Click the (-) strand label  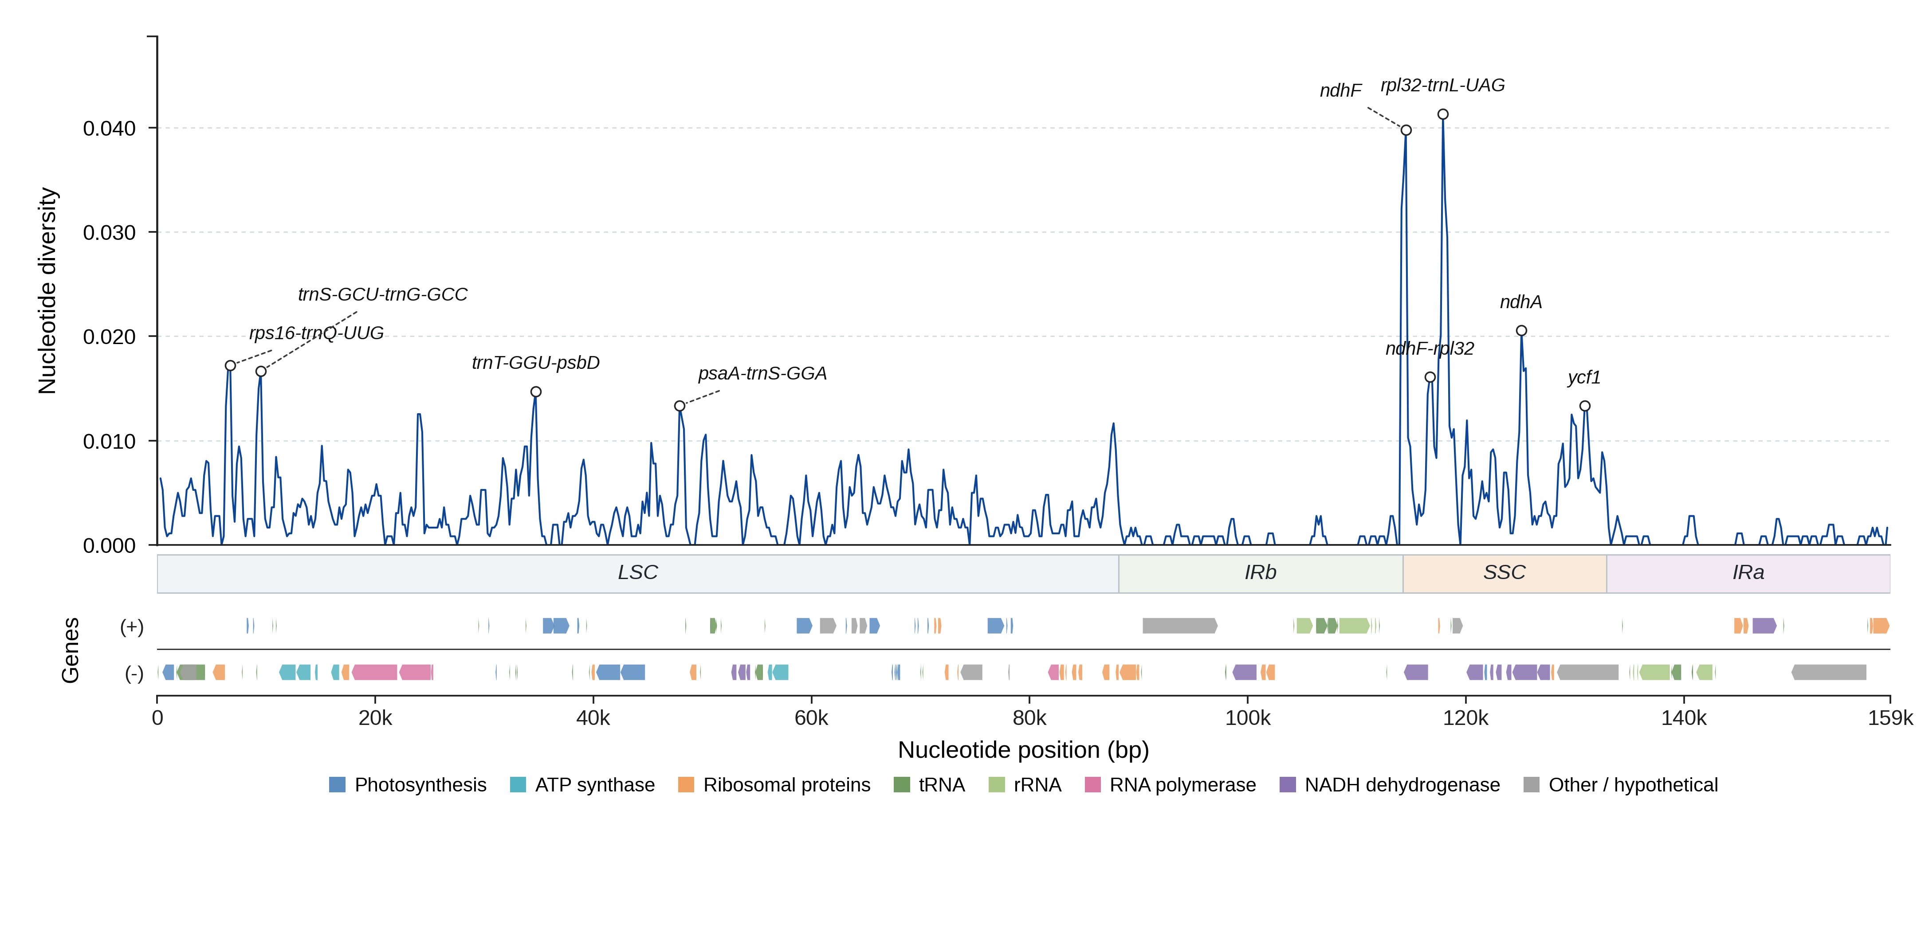coord(134,674)
